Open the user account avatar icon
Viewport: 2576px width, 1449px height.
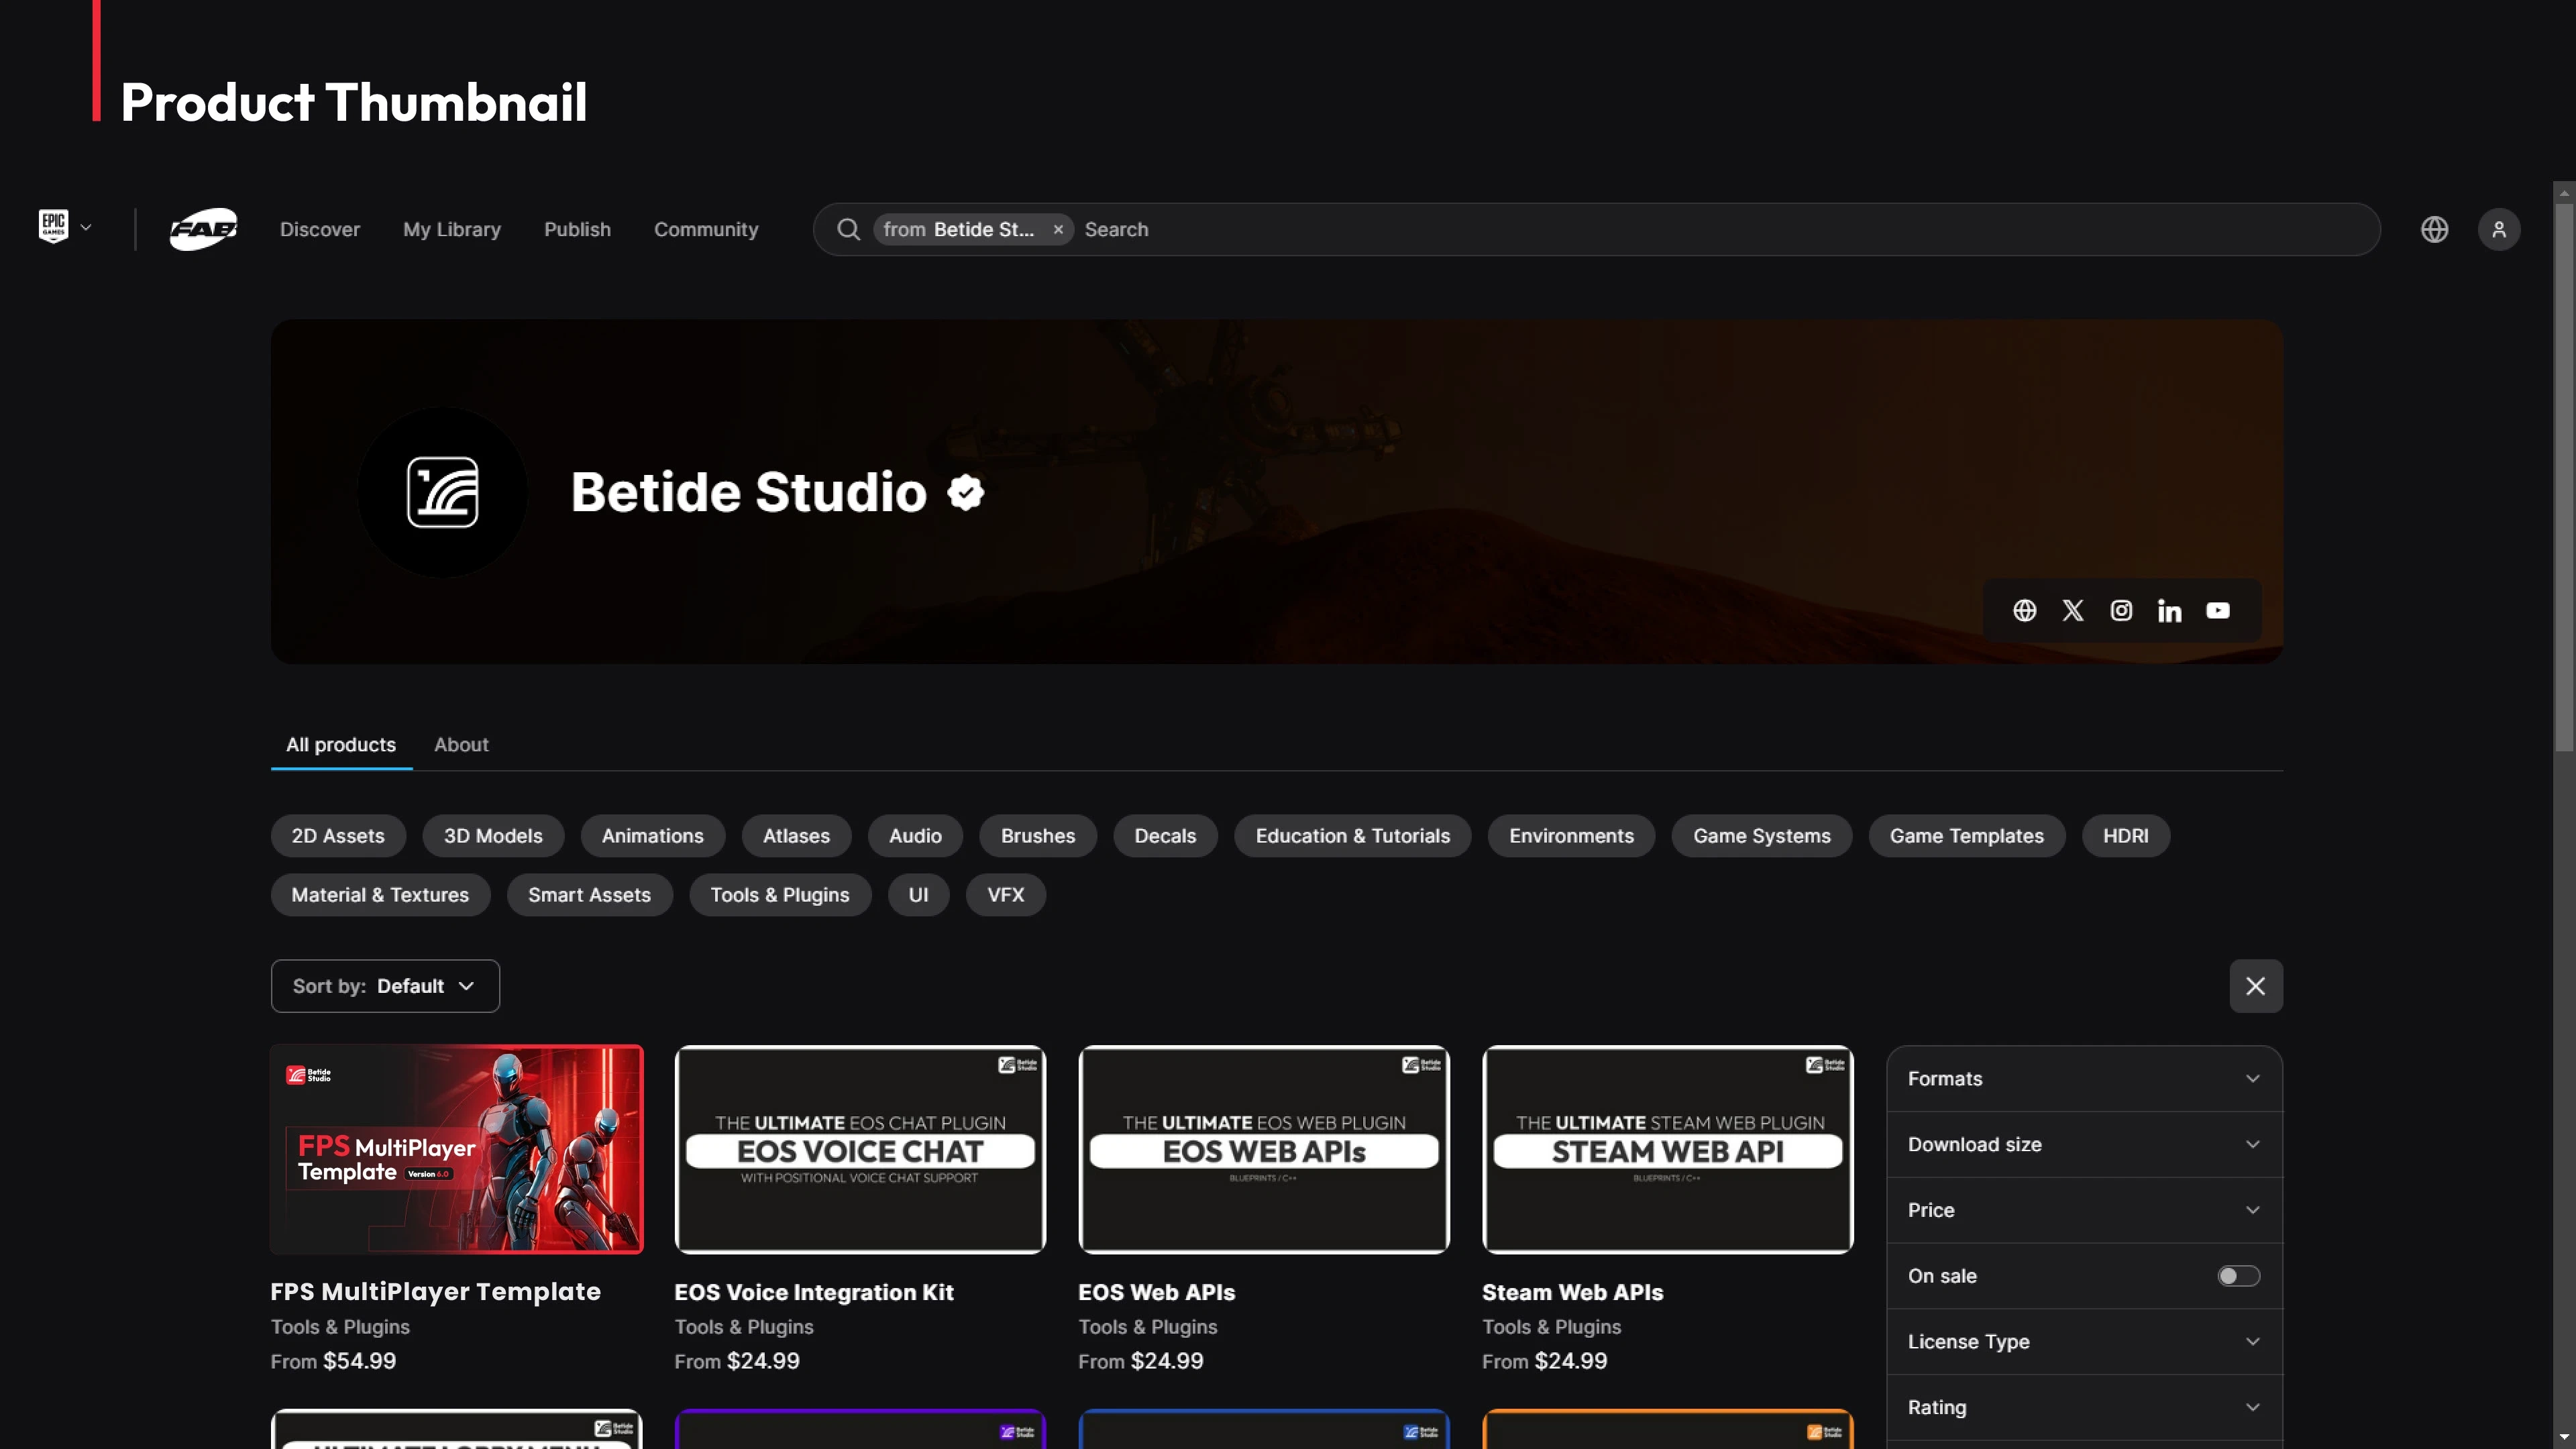[2498, 229]
